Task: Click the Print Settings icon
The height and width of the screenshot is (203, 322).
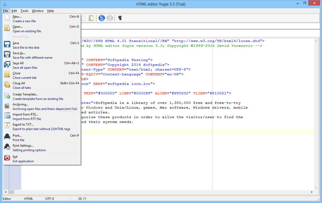Action: (x=7, y=147)
